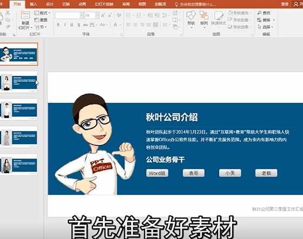The width and height of the screenshot is (303, 239).
Task: Click the Shape Fill (形状填充) icon
Action: click(x=230, y=13)
